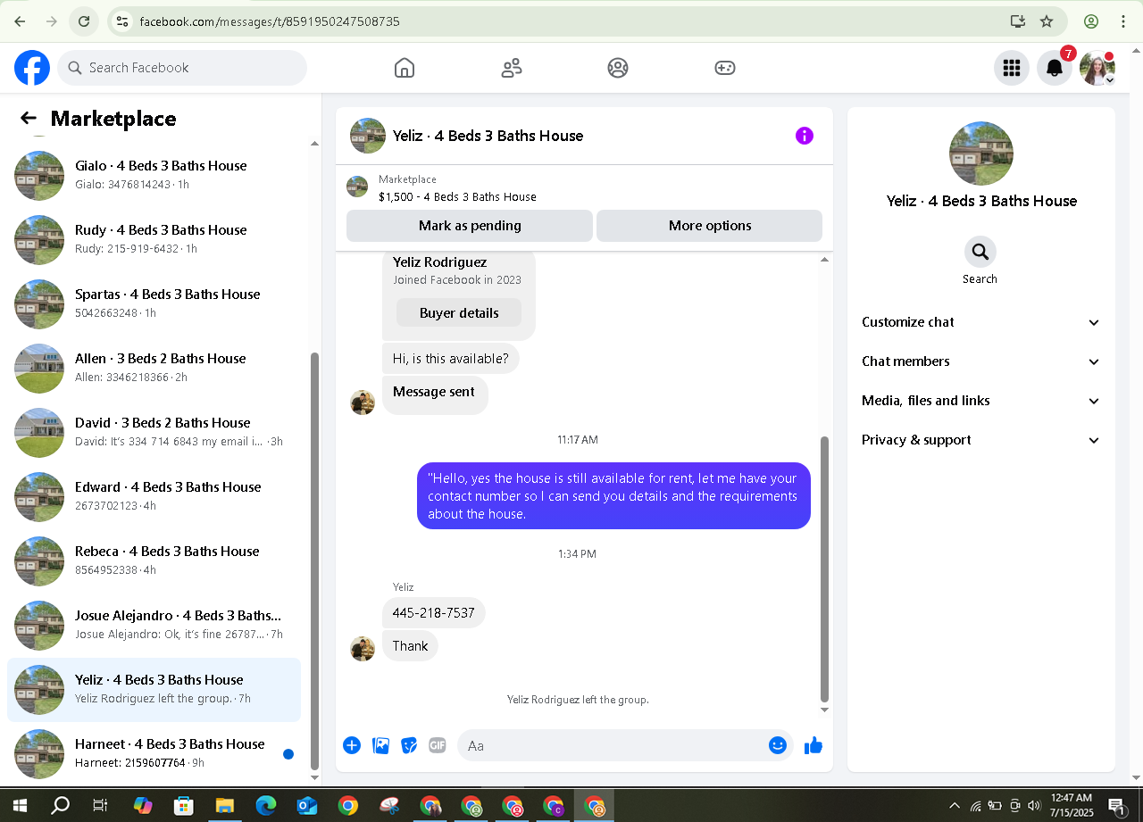This screenshot has height=822, width=1143.
Task: Select the Yeliz conversation in the list
Action: 154,689
